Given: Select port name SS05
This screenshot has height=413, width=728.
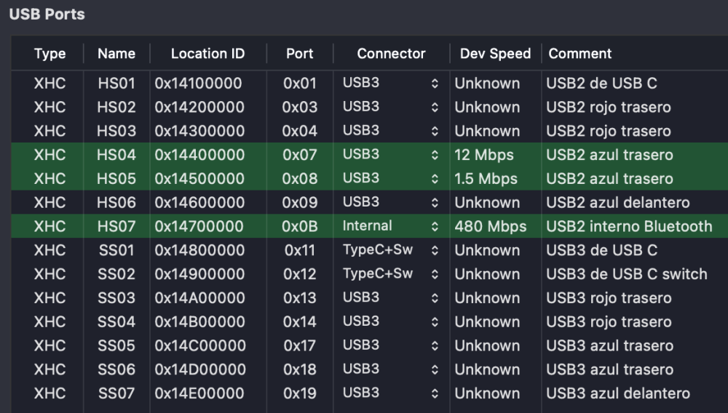Looking at the screenshot, I should 116,346.
